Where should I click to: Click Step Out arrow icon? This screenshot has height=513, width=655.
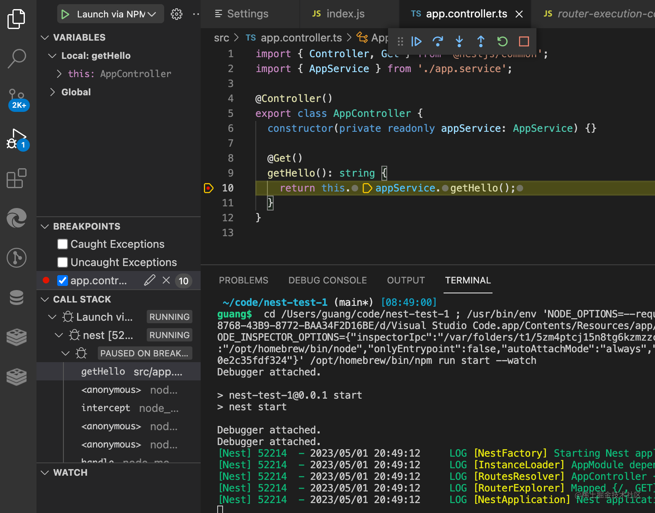[x=480, y=41]
